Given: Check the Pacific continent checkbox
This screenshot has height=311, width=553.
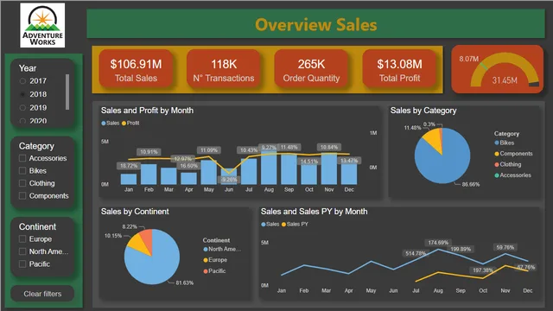Looking at the screenshot, I should coord(22,264).
